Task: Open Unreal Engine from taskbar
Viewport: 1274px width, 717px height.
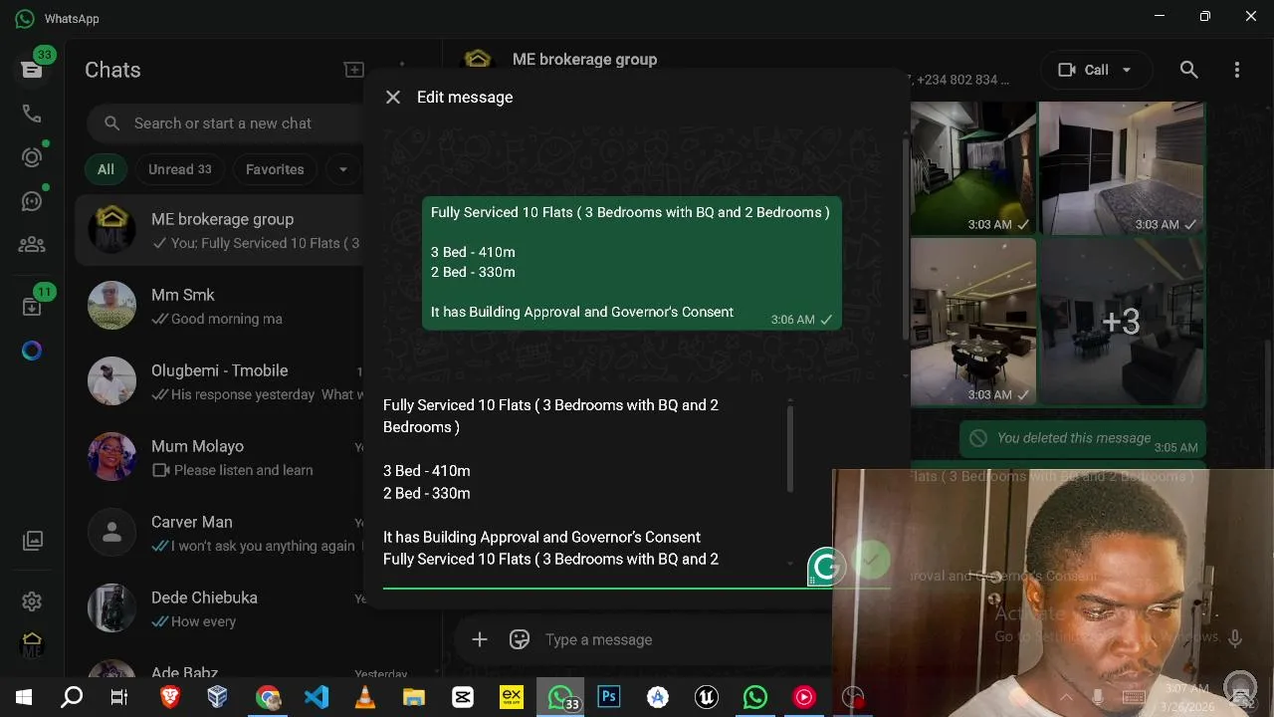Action: click(707, 697)
